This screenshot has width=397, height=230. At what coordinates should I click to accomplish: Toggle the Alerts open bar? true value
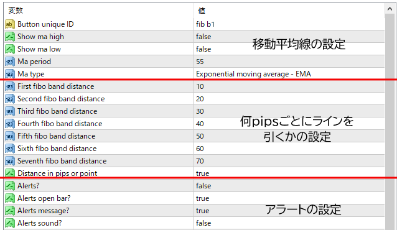pos(289,198)
